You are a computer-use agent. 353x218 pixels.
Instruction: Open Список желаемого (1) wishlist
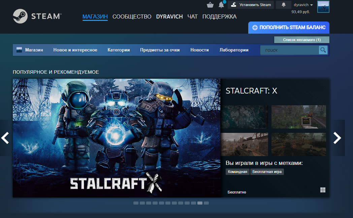click(x=302, y=40)
